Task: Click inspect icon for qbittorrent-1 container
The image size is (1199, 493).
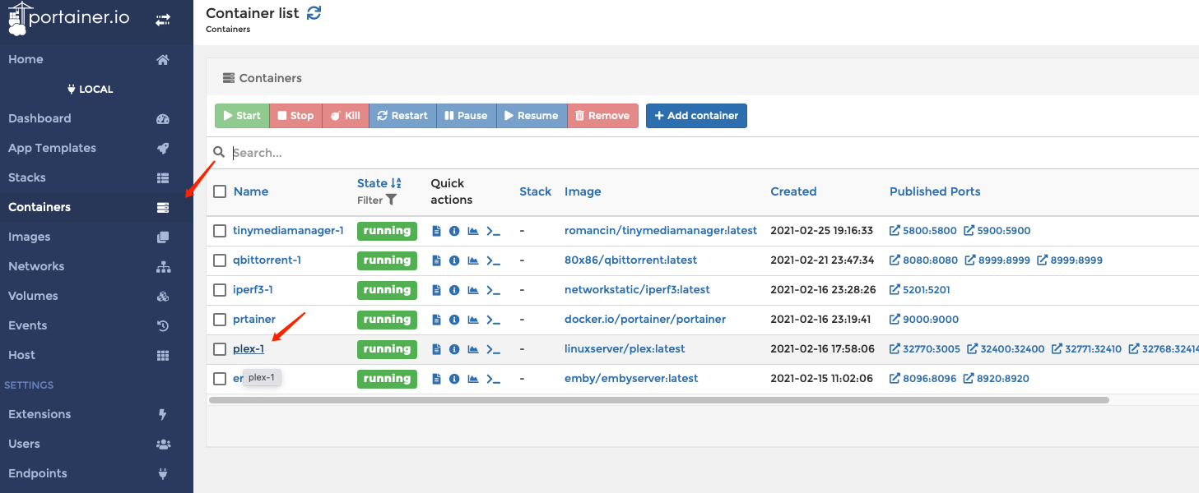Action: click(x=454, y=260)
